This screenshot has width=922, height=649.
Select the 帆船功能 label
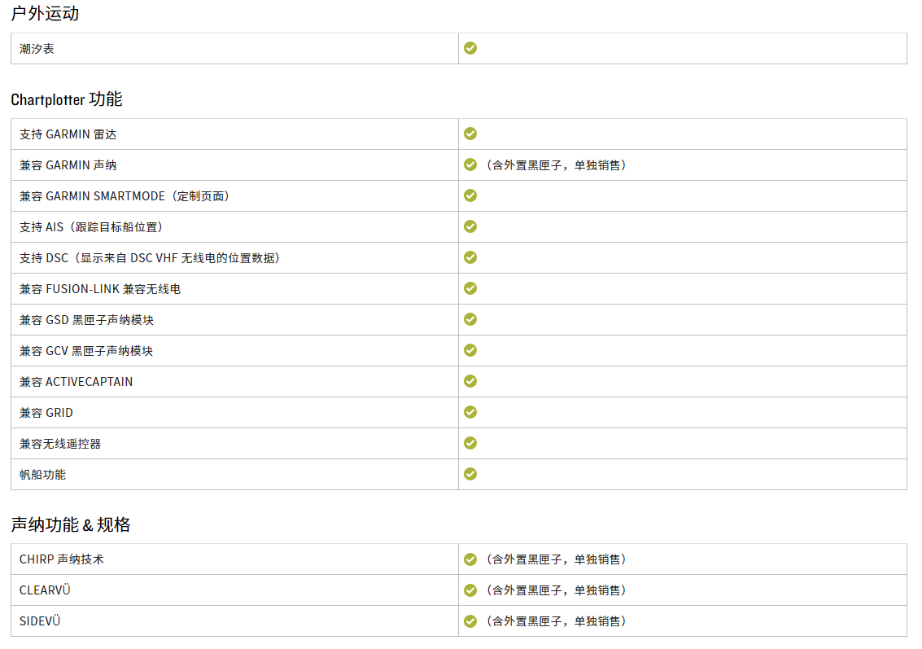point(42,475)
